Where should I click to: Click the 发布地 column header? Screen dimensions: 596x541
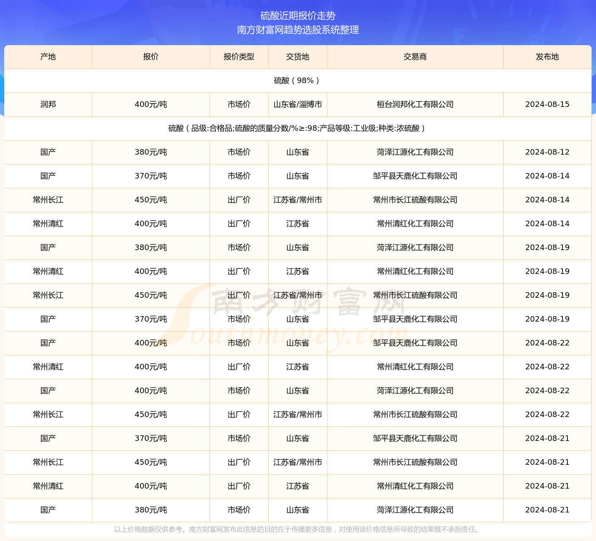547,57
